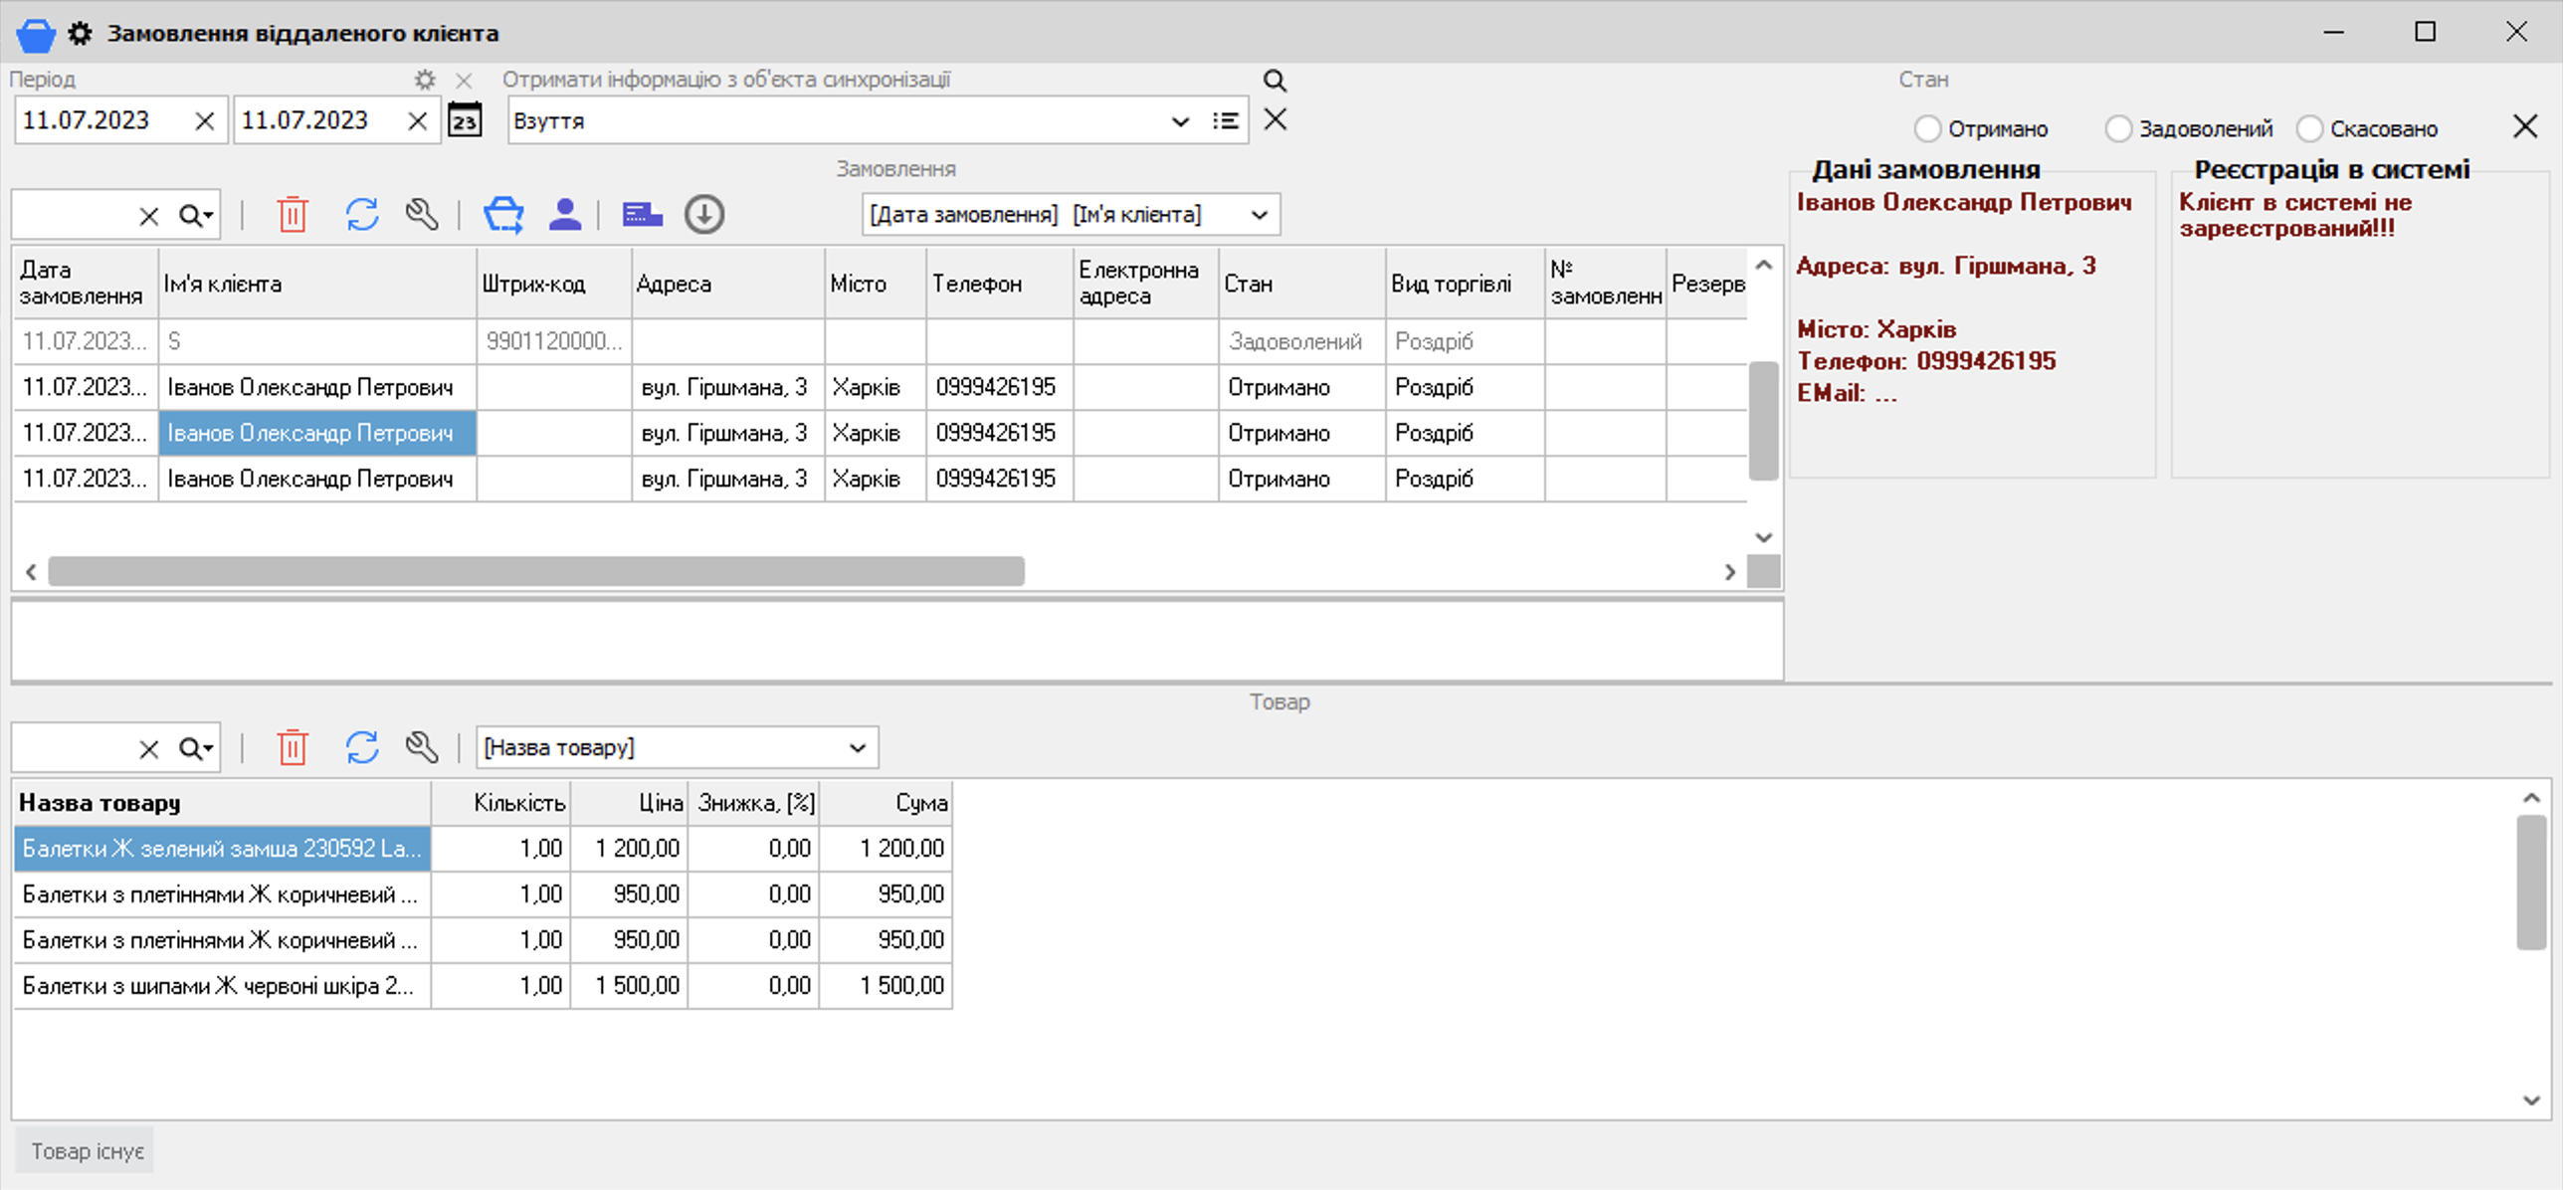Click the circled download arrow icon

tap(703, 215)
